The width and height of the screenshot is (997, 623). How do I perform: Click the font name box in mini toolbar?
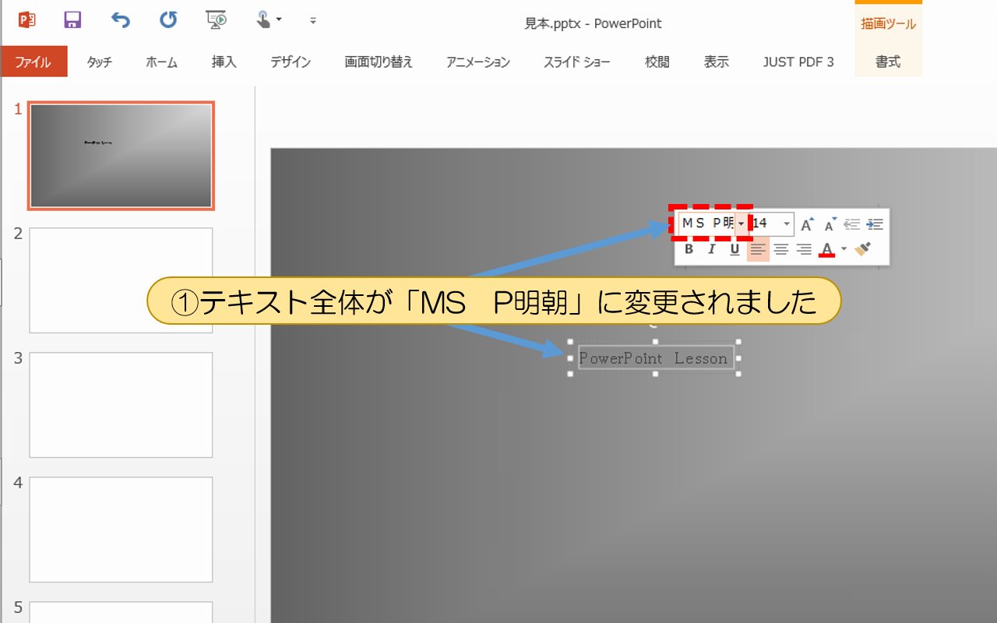[x=706, y=224]
